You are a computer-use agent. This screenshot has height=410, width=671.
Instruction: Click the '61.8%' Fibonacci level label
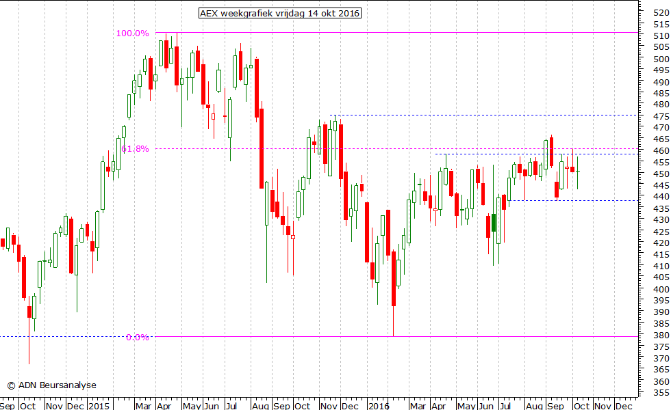coord(136,149)
